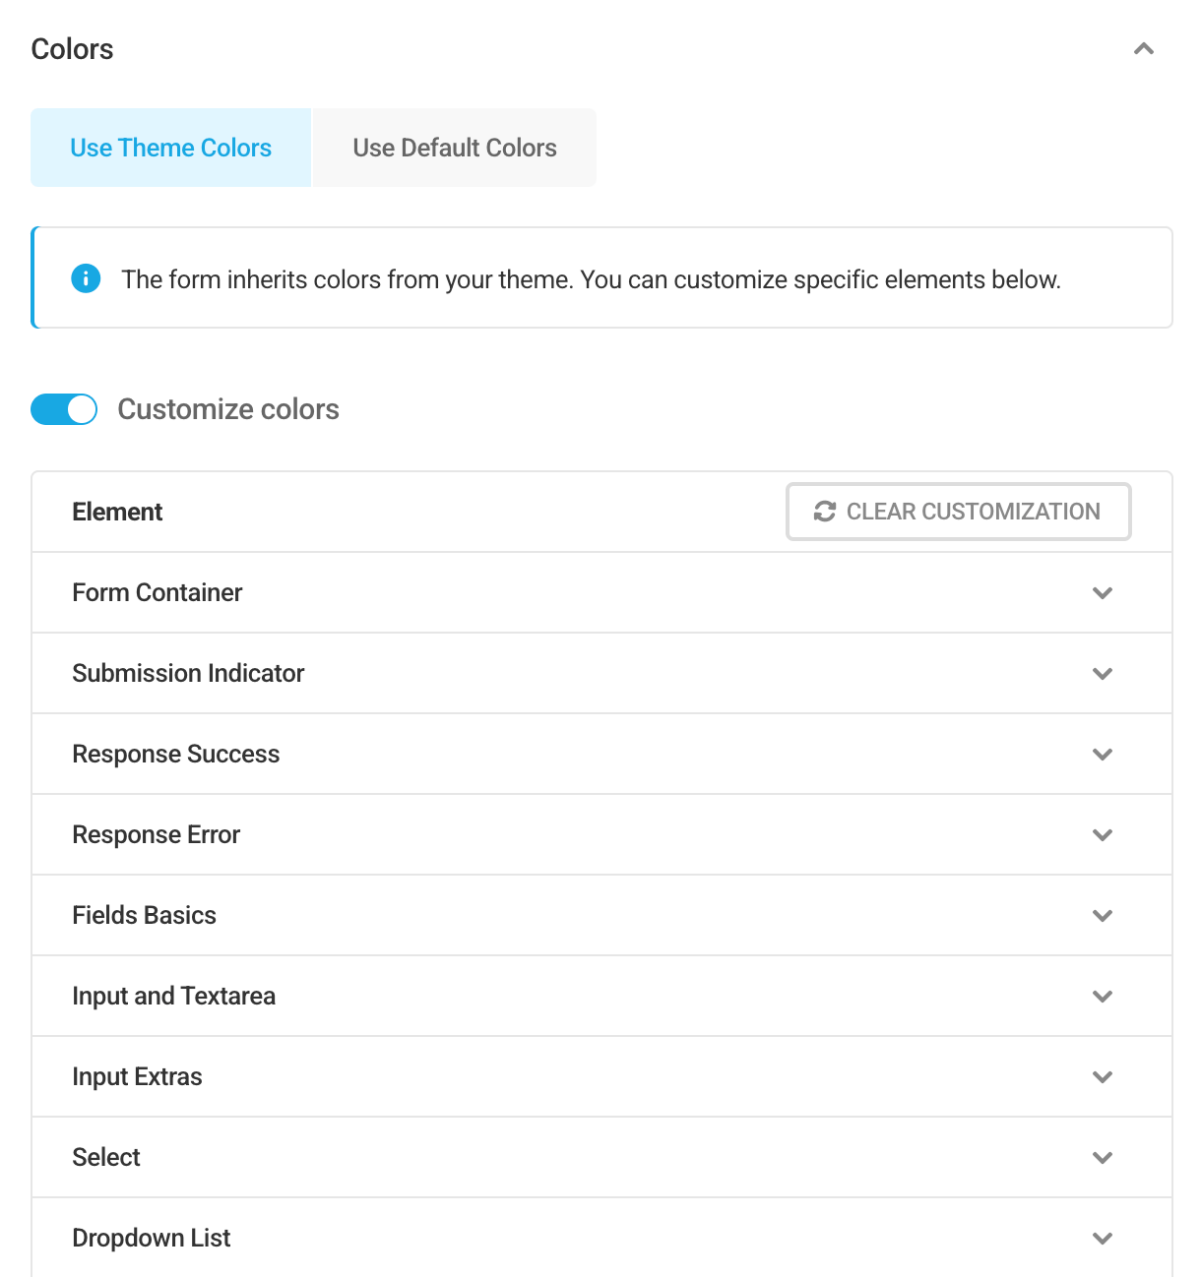Image resolution: width=1201 pixels, height=1277 pixels.
Task: Expand the Response Error chevron
Action: [1102, 835]
